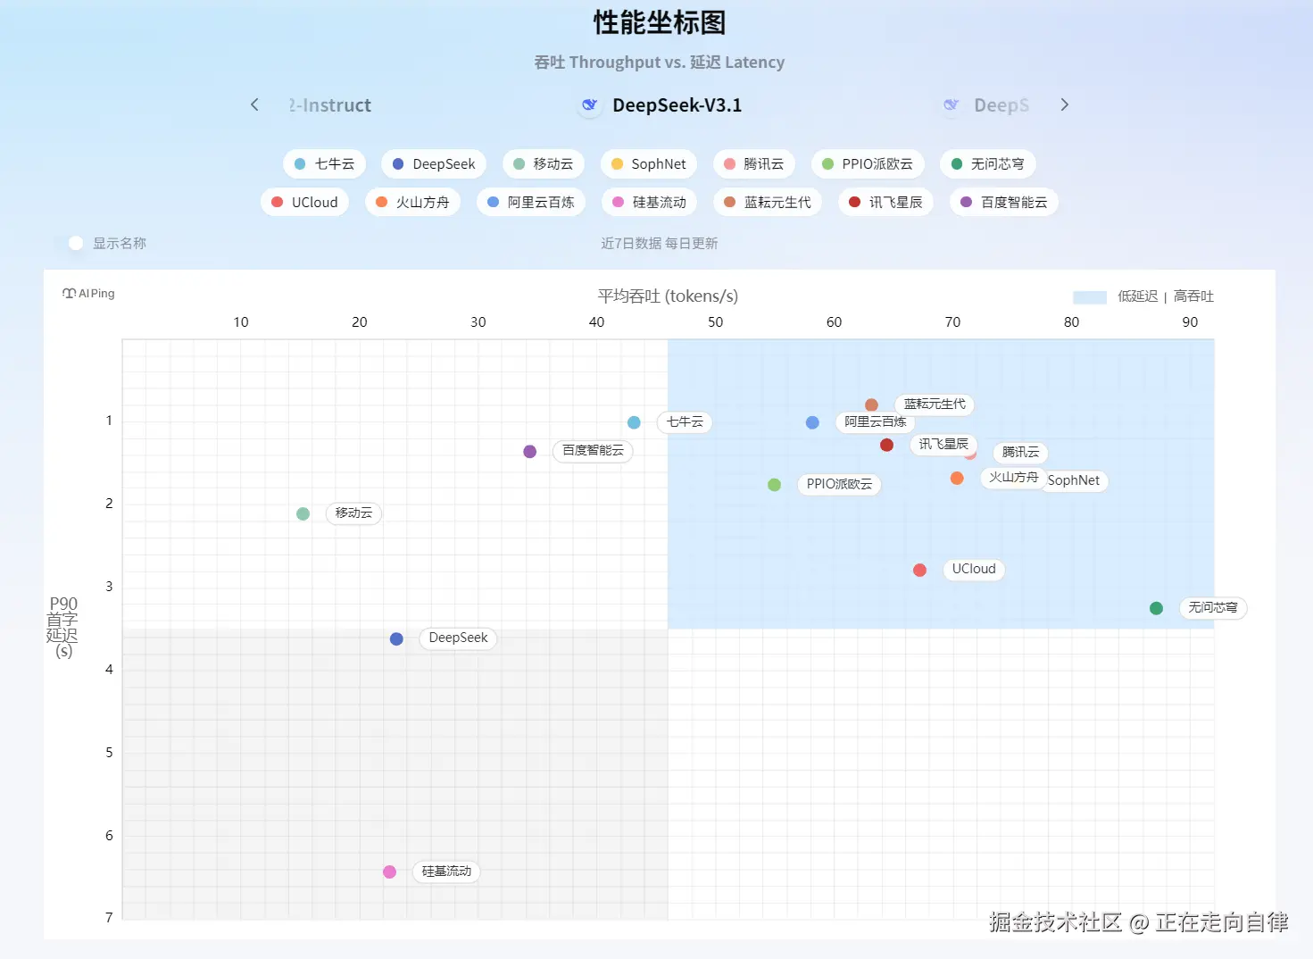The height and width of the screenshot is (959, 1313).
Task: Click the 讯飞星辰 chart label
Action: (x=943, y=445)
